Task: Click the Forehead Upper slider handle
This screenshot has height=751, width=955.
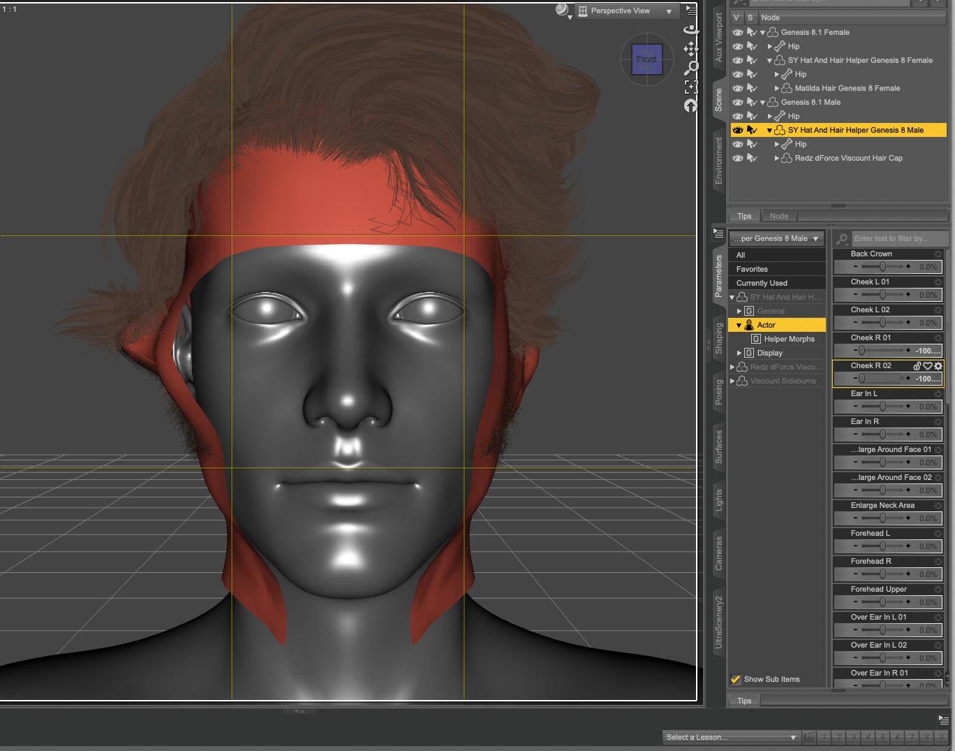Action: tap(882, 601)
